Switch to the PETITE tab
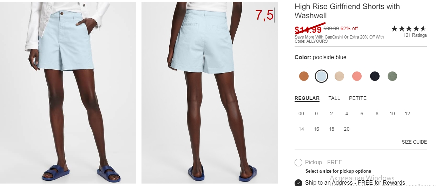 [x=358, y=98]
